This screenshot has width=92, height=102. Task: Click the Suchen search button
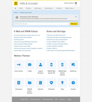[74, 24]
